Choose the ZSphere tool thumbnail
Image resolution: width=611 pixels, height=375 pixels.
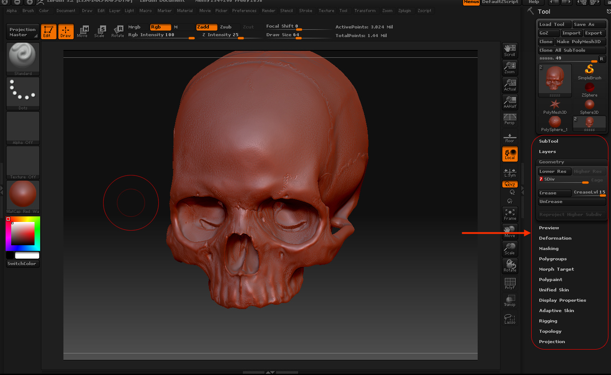coord(589,89)
